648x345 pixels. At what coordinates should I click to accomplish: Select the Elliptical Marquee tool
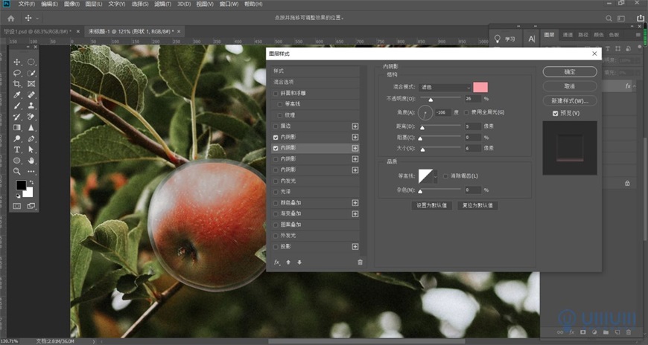[x=31, y=62]
